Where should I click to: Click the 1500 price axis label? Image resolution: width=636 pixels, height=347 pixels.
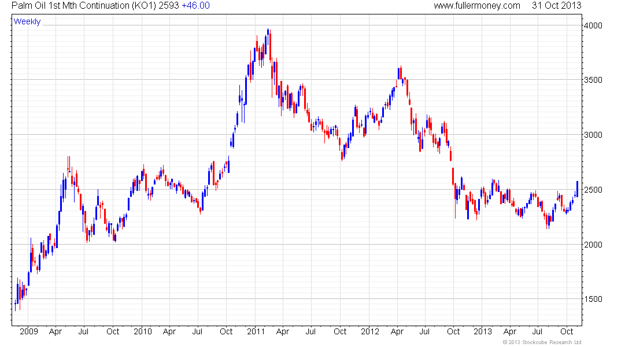(x=593, y=299)
